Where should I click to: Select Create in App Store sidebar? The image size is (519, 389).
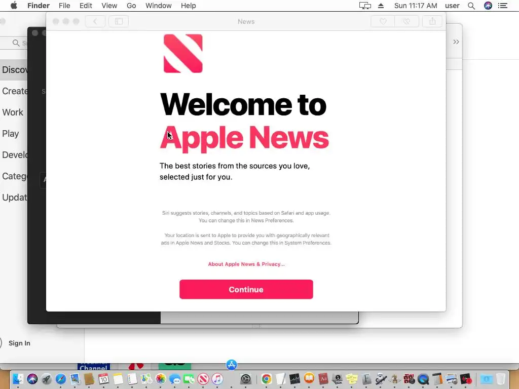point(14,91)
